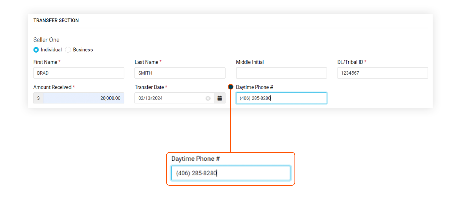Click the dollar sign prefix box
The image size is (461, 199).
click(38, 98)
